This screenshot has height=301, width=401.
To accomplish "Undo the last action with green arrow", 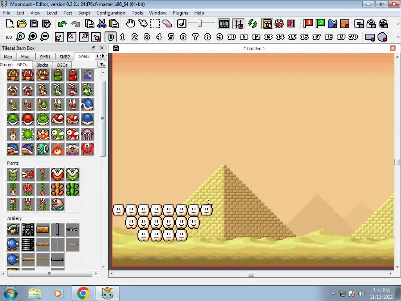I will pos(62,24).
